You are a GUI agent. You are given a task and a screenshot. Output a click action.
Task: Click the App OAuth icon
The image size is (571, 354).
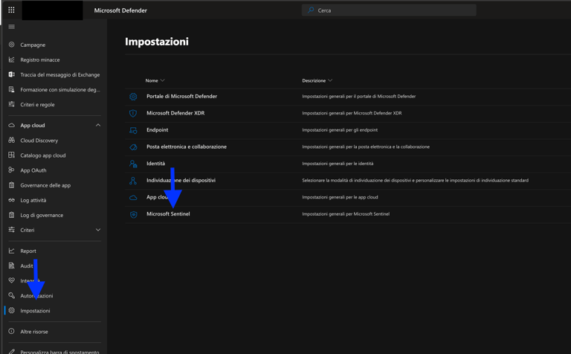point(12,170)
